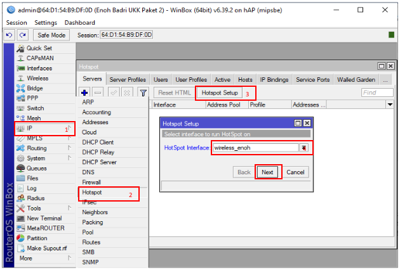Click the disable cross toolbar icon
Viewport: 400px width, 270px height.
coord(127,93)
